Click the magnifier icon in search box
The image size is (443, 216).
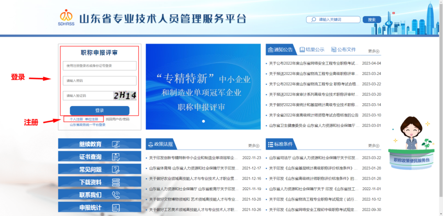coord(313,20)
